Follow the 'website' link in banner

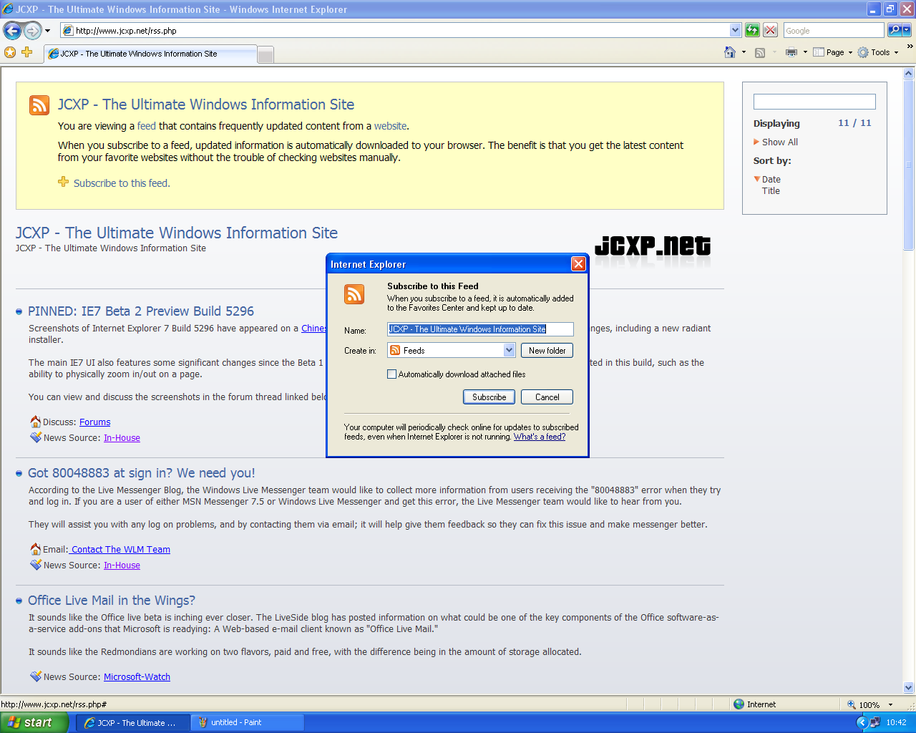390,126
